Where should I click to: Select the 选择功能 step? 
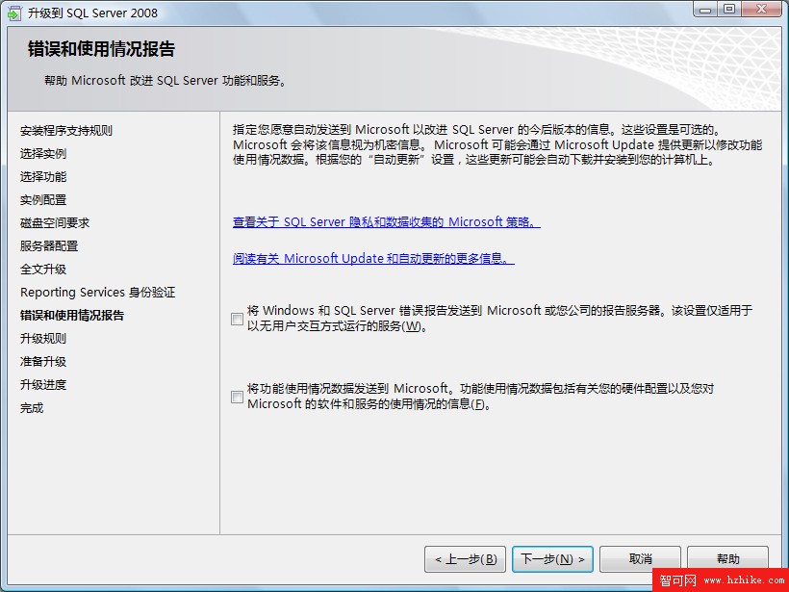coord(43,177)
